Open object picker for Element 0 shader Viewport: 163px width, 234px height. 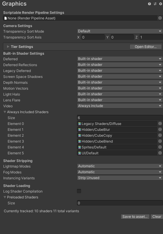click(160, 123)
